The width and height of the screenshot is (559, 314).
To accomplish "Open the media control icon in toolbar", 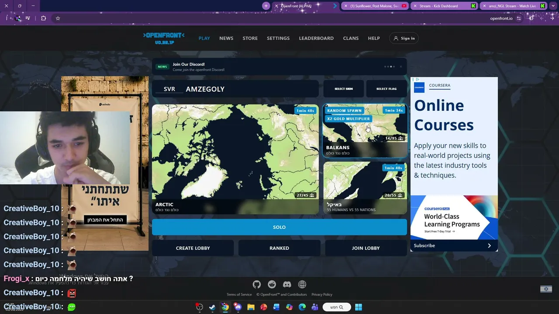I will tap(28, 18).
